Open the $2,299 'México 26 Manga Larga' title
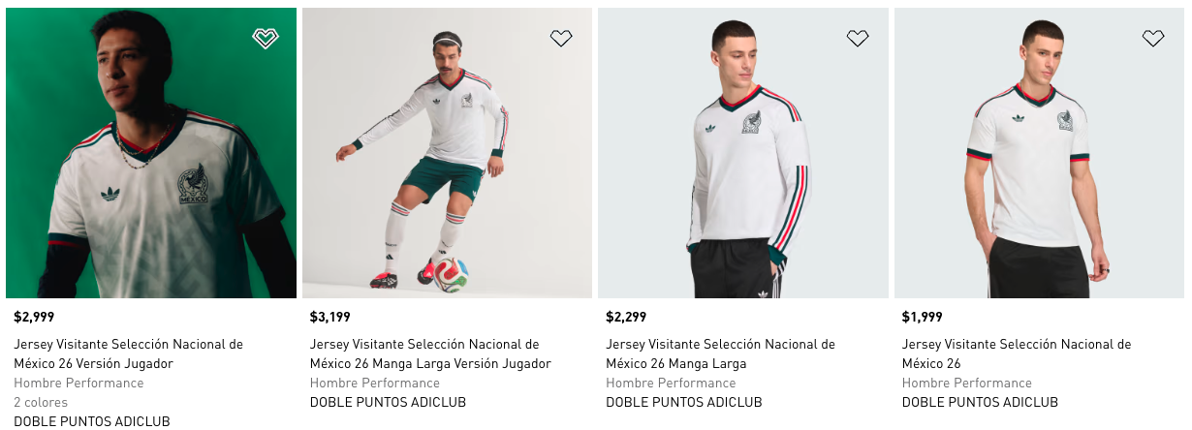The width and height of the screenshot is (1192, 430). 720,354
